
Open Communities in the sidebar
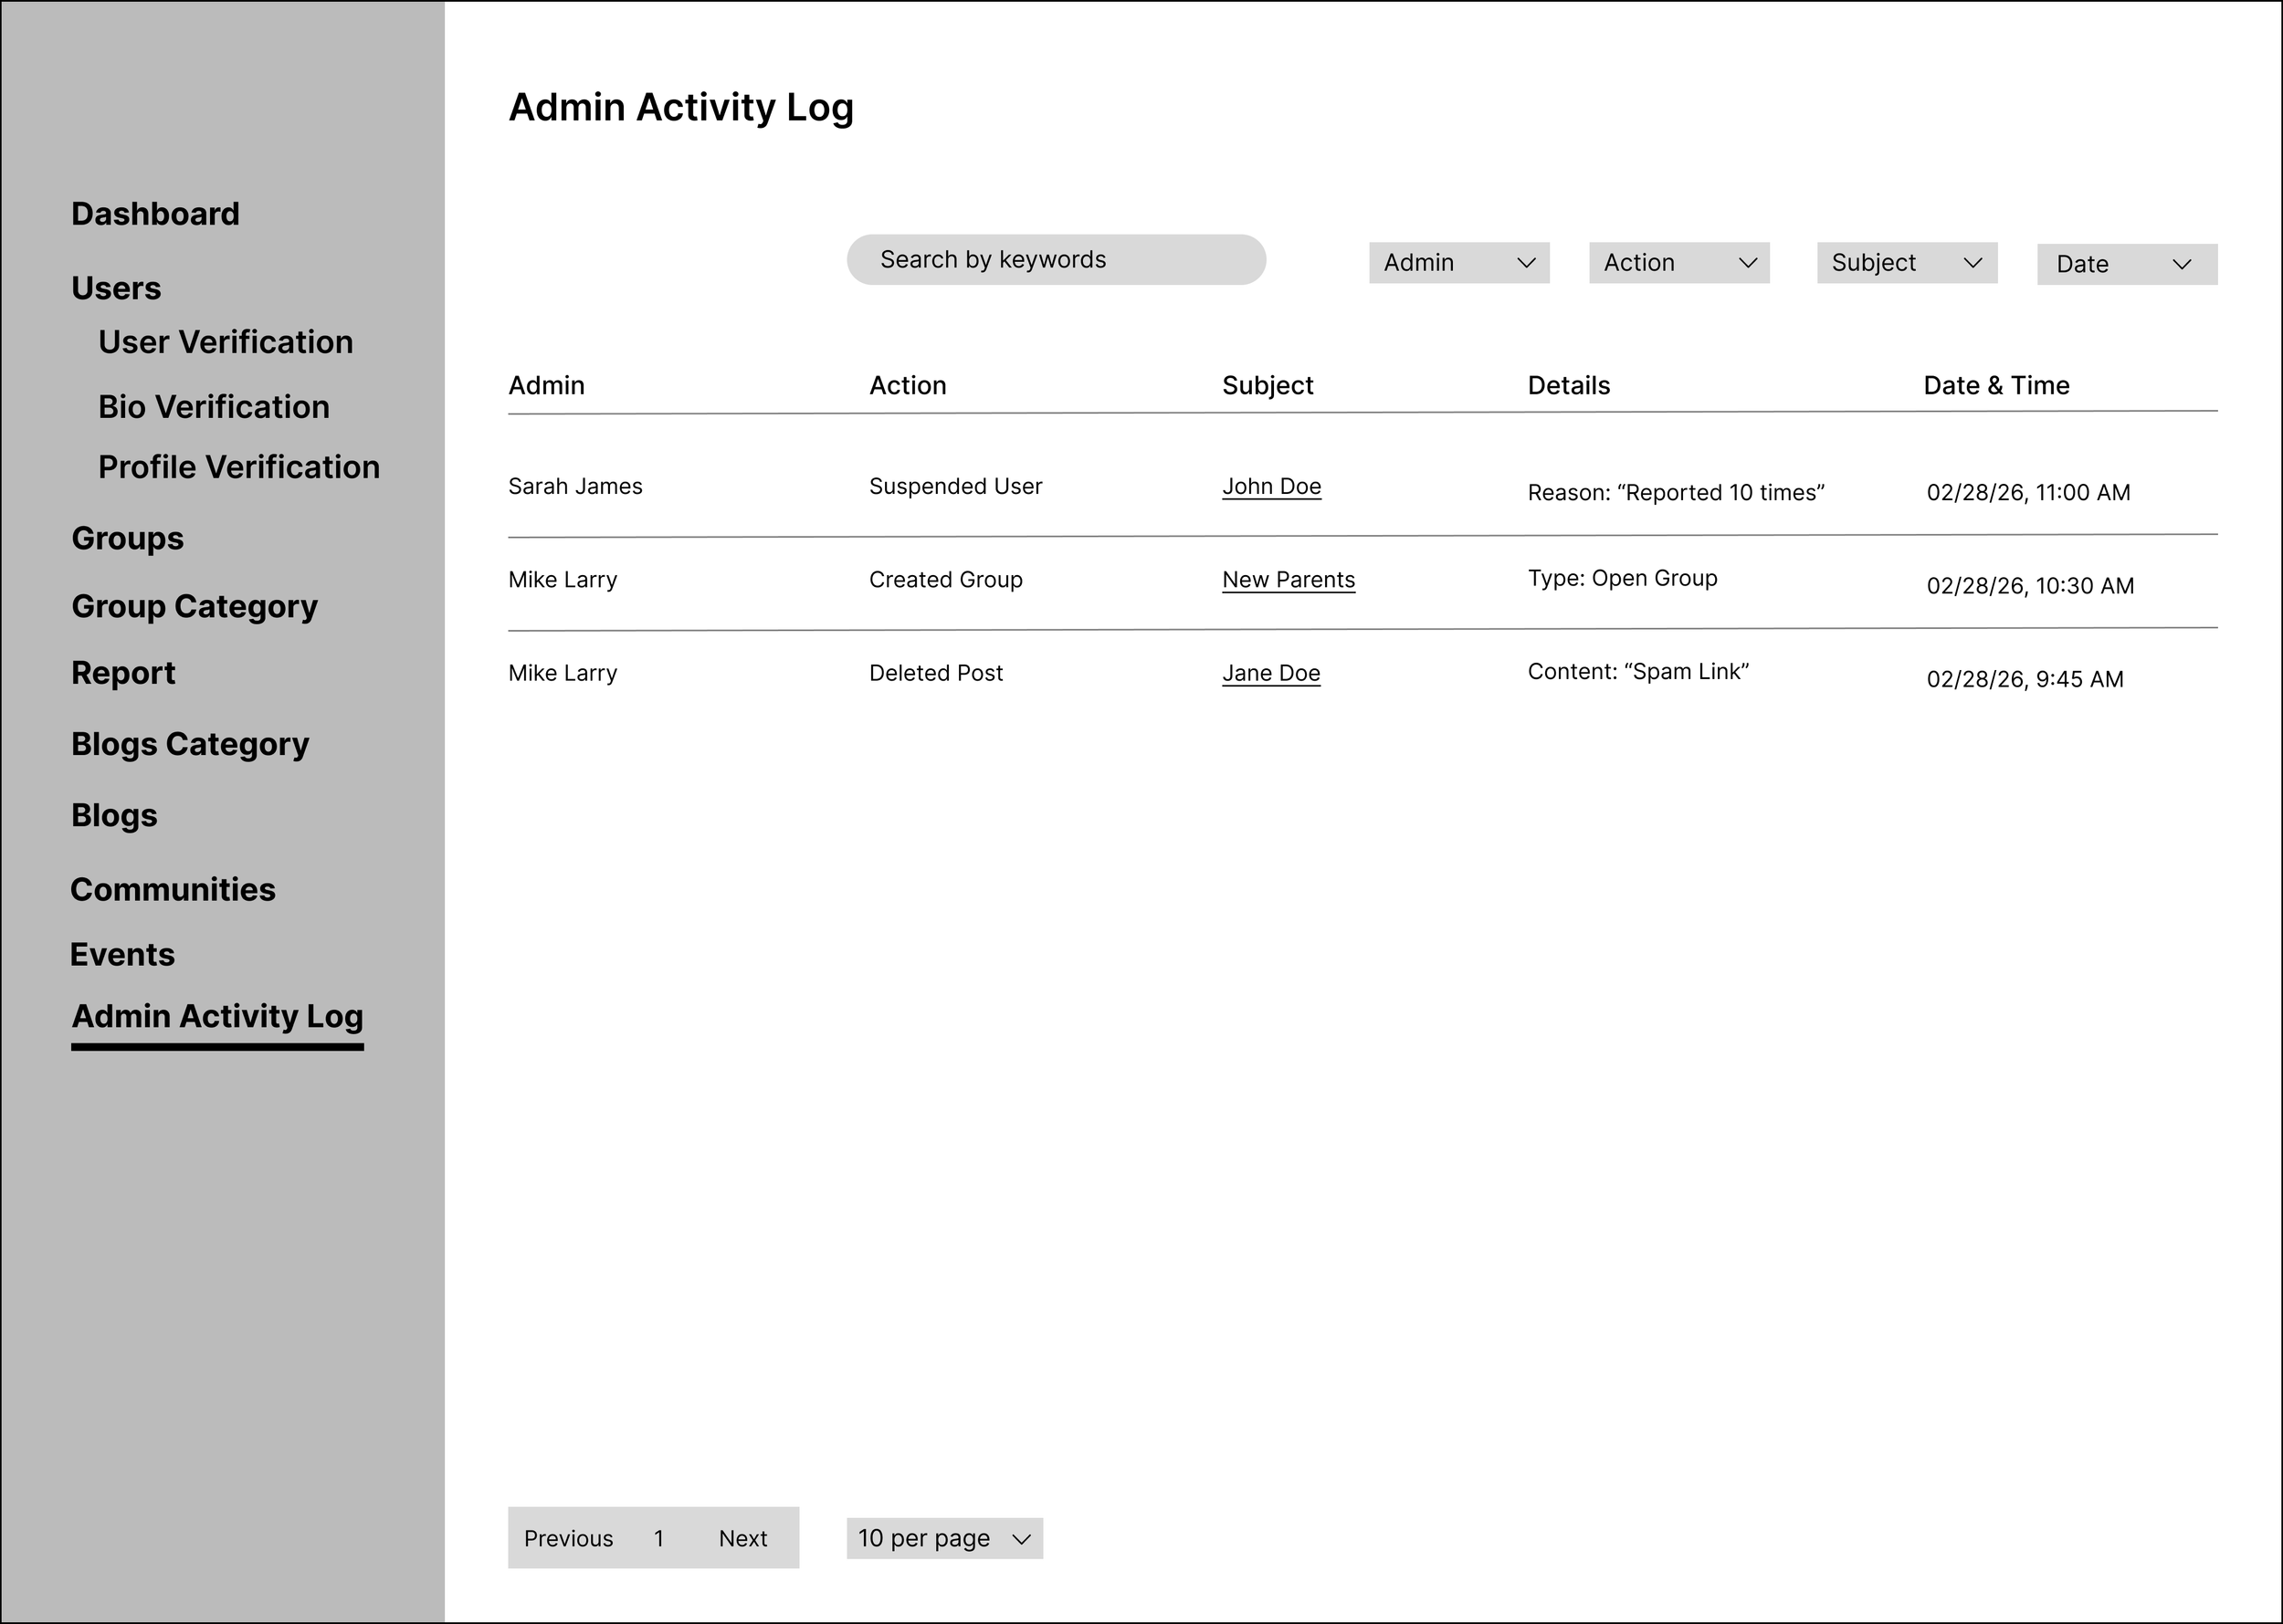[174, 889]
